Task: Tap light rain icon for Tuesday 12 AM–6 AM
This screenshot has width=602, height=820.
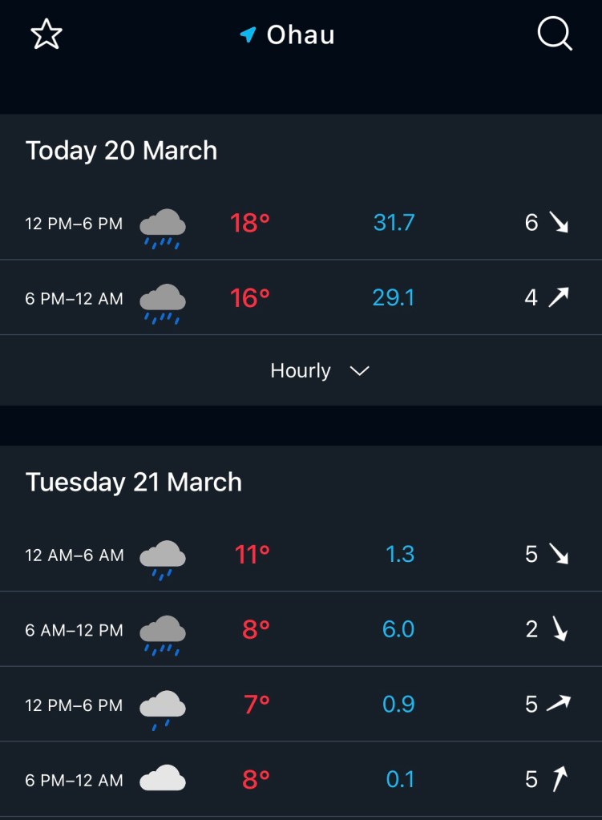Action: click(163, 558)
